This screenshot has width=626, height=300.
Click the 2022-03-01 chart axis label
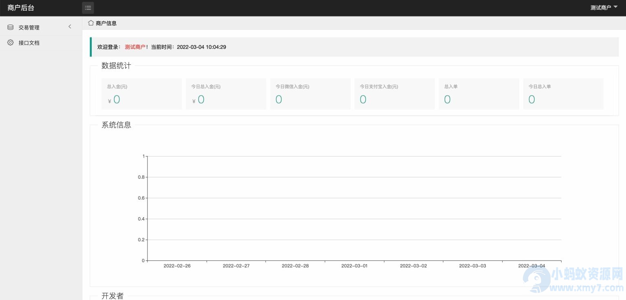[x=354, y=266]
